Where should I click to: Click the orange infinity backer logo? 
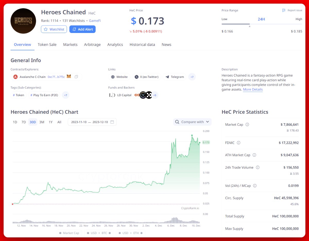tap(137, 95)
